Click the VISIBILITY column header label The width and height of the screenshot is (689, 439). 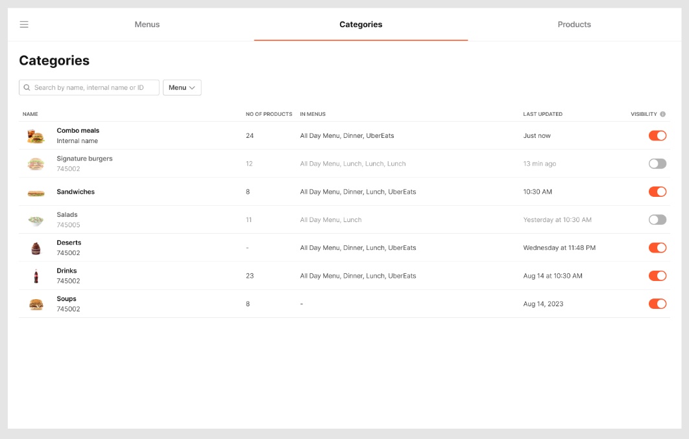644,114
